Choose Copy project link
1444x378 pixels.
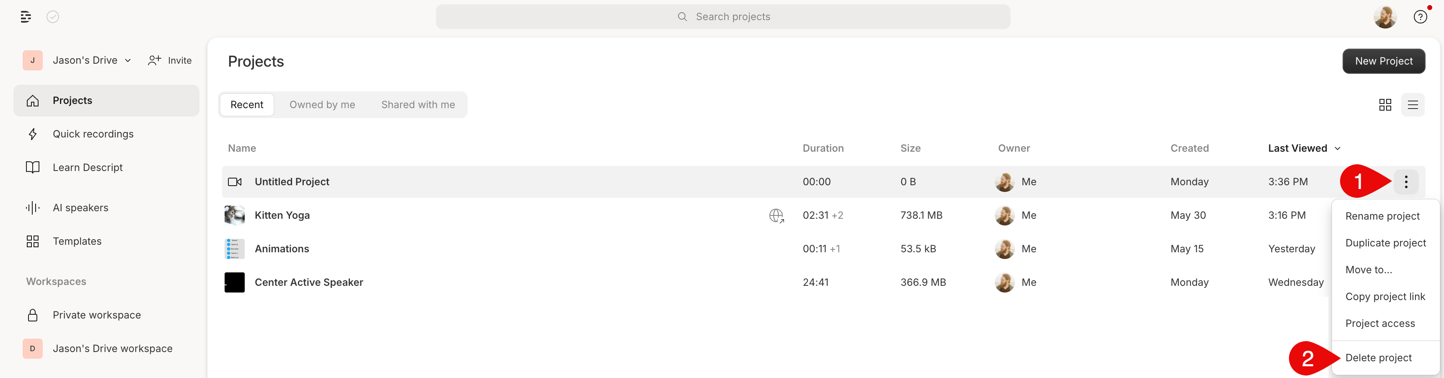pos(1385,297)
